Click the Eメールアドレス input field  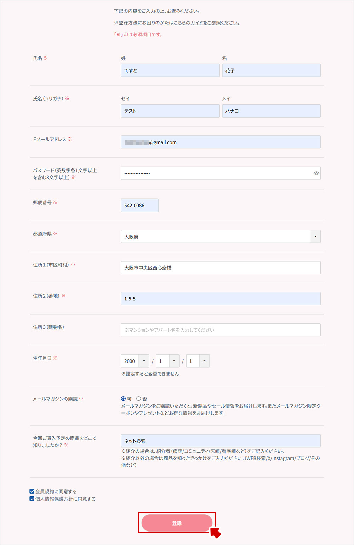pos(220,142)
